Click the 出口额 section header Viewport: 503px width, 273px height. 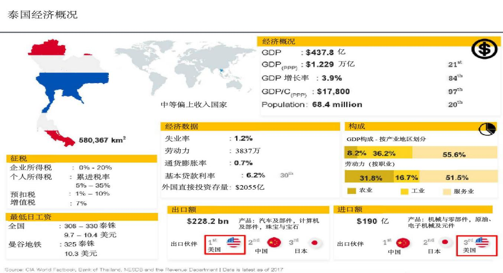click(248, 210)
